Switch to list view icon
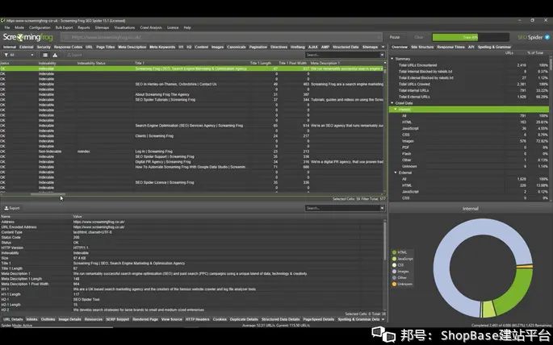The image size is (553, 345). coord(45,55)
